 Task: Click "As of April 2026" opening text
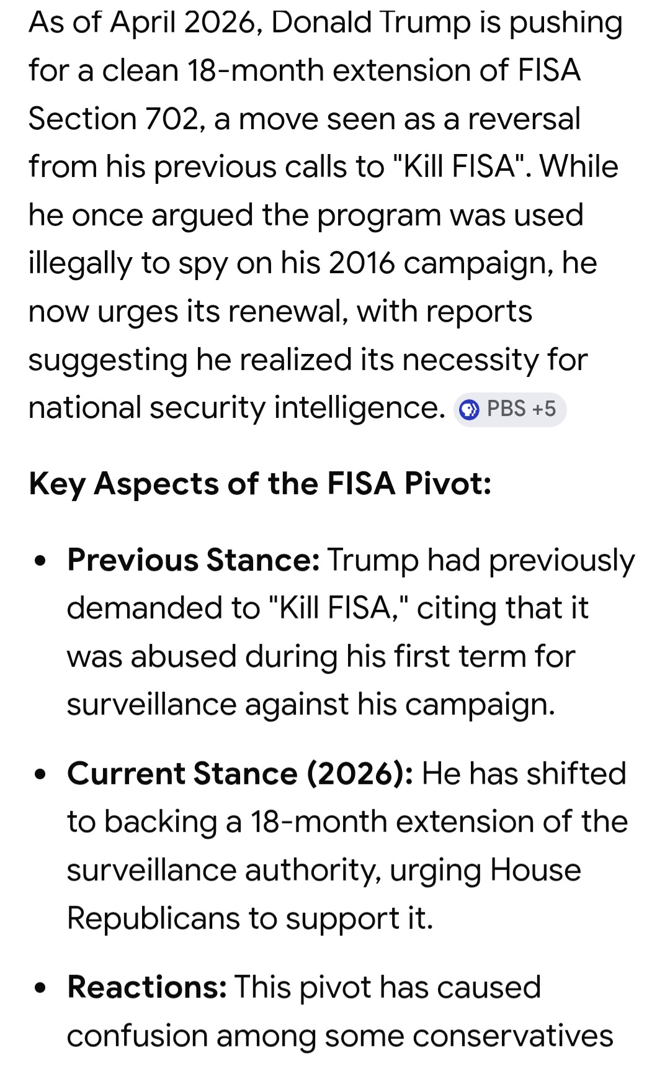[x=141, y=23]
